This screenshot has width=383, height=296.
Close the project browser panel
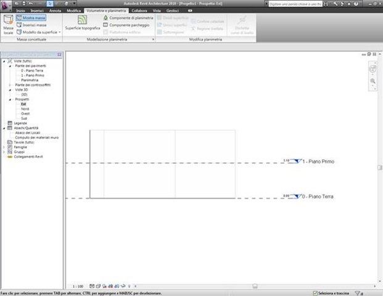pos(59,55)
